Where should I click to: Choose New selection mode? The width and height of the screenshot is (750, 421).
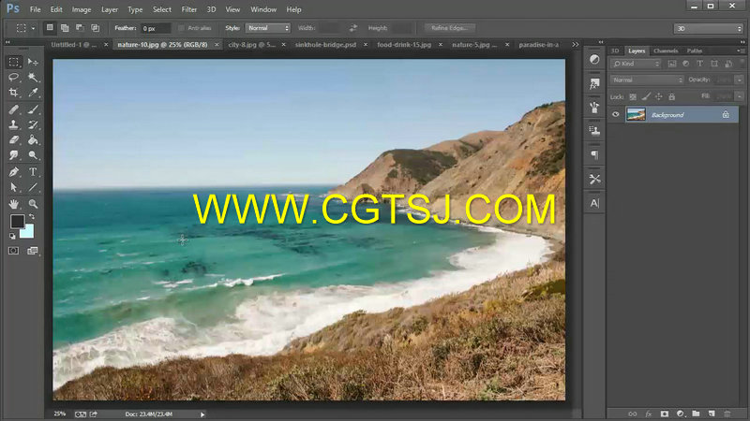point(50,28)
